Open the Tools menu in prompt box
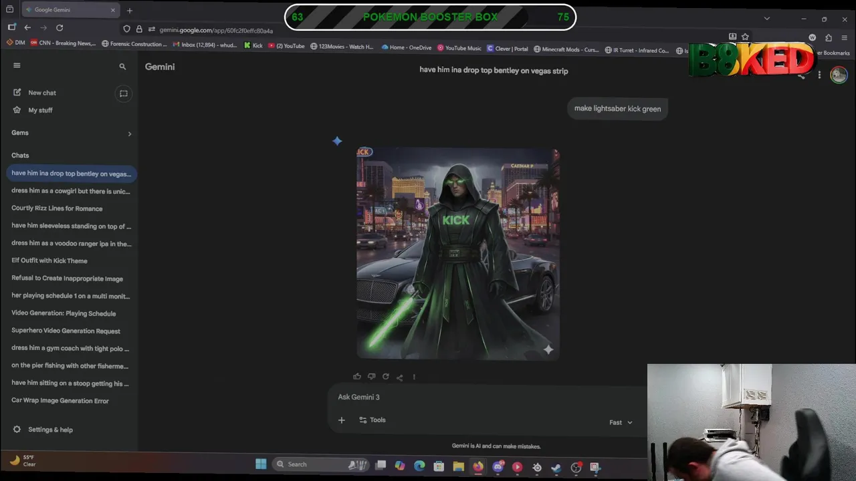This screenshot has height=481, width=856. (372, 420)
